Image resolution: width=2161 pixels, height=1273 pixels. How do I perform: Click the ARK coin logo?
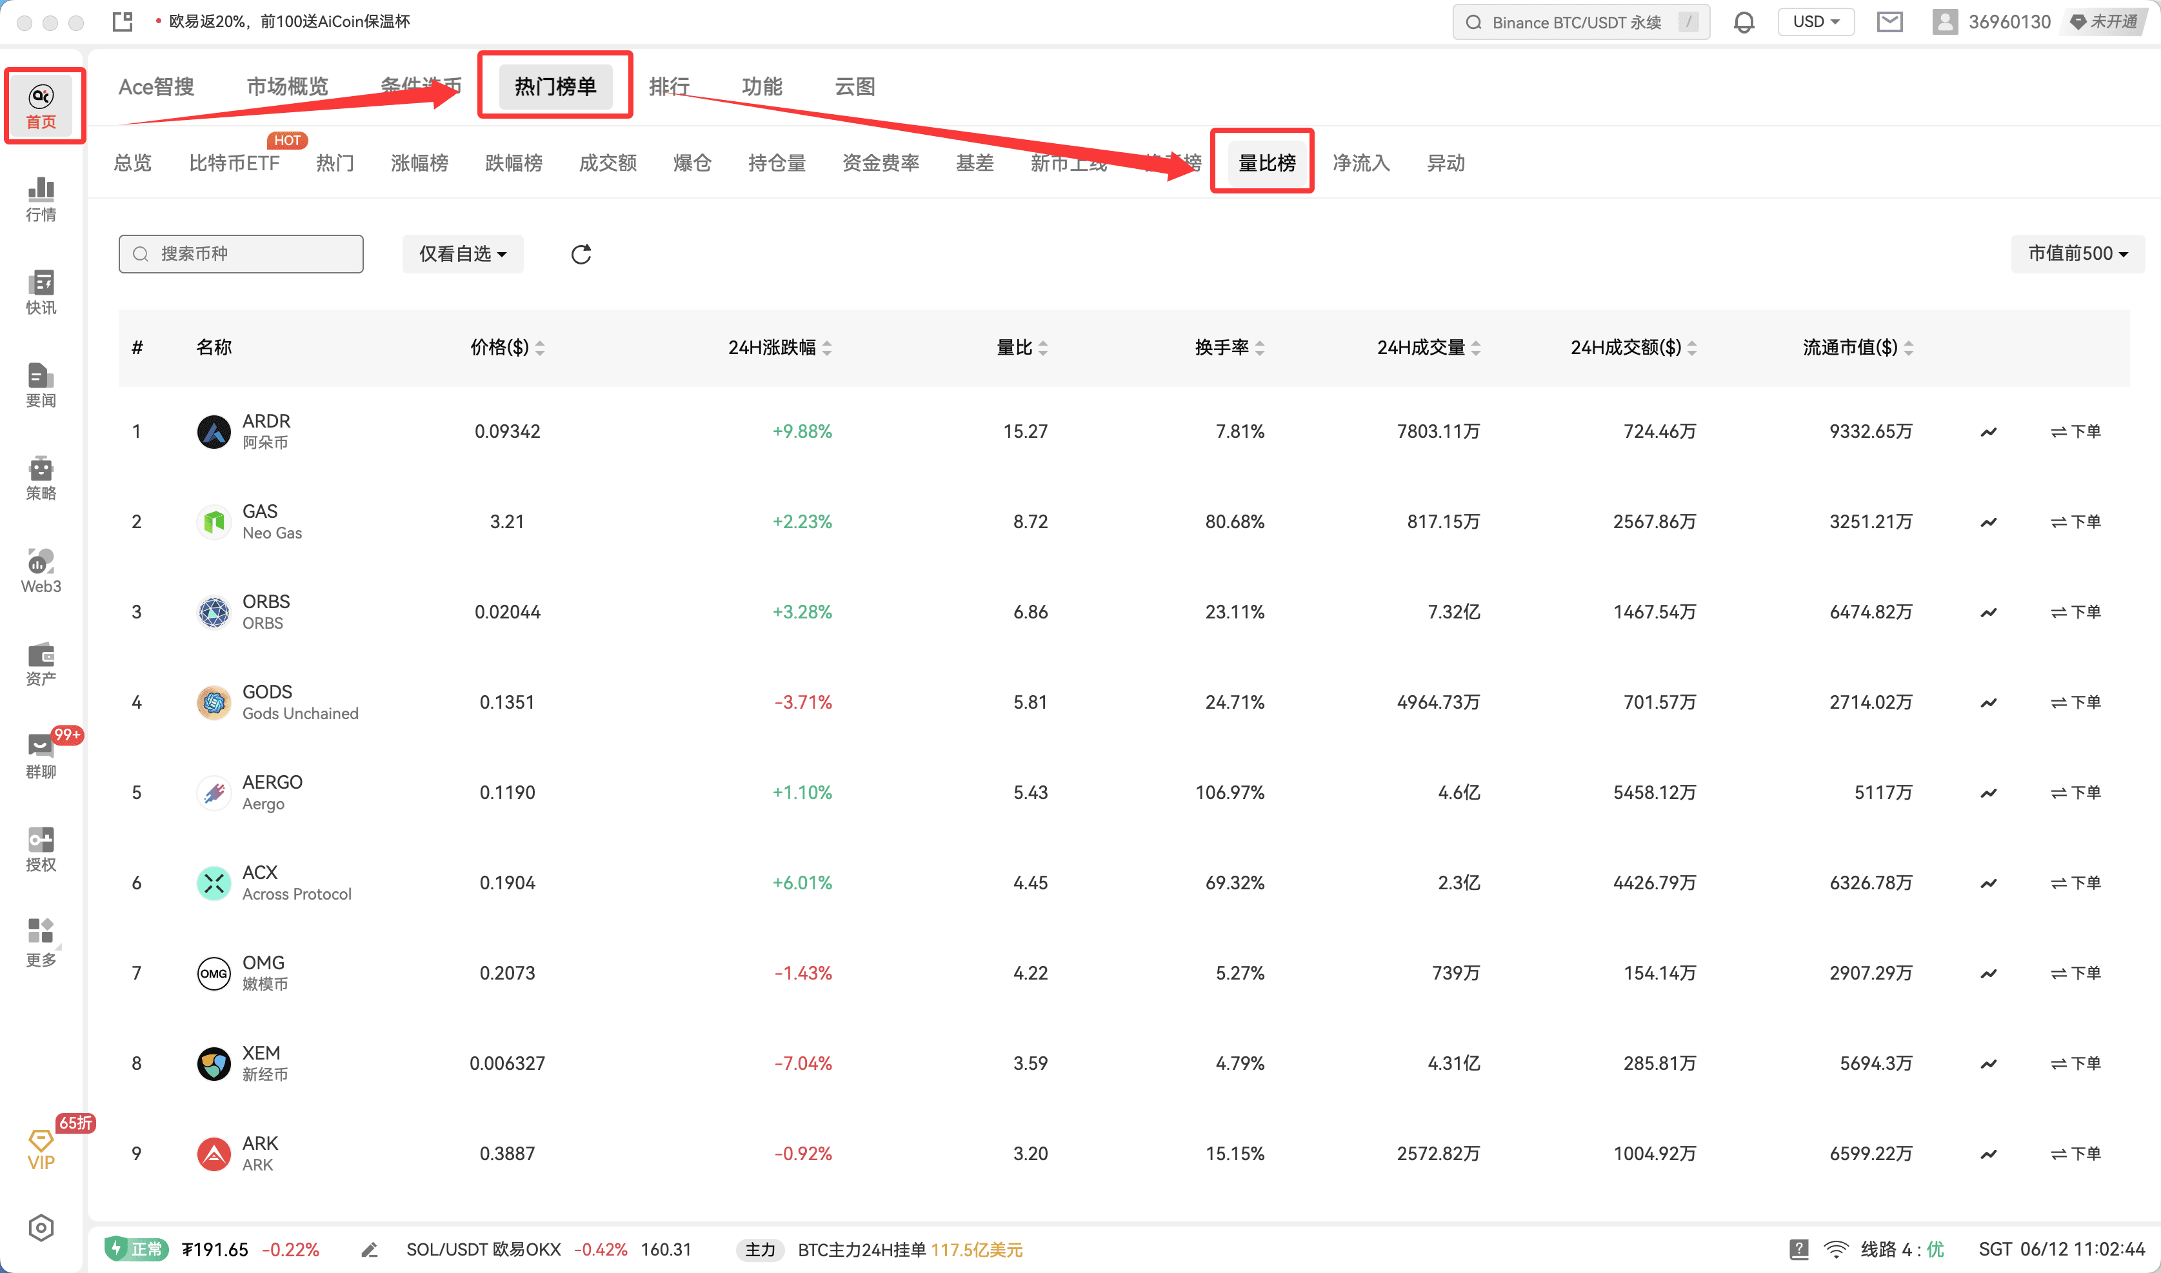point(214,1154)
